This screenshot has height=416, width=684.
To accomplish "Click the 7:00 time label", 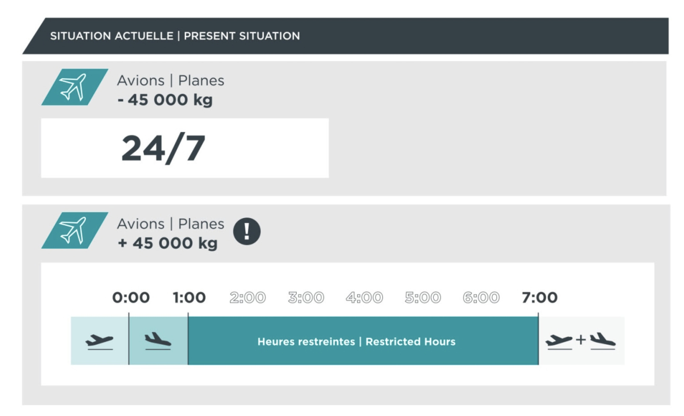I will pos(540,298).
